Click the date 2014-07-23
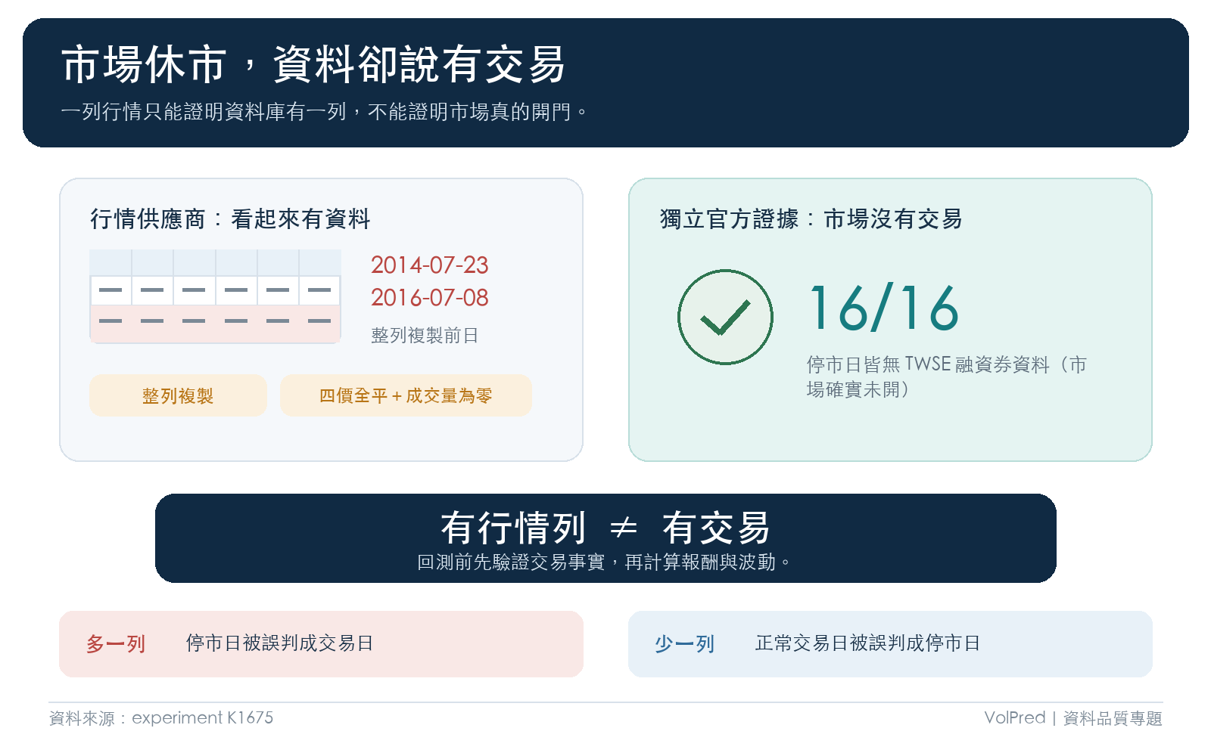Viewport: 1211px width, 756px height. click(429, 265)
